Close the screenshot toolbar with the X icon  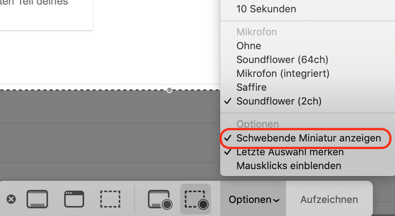coord(11,199)
